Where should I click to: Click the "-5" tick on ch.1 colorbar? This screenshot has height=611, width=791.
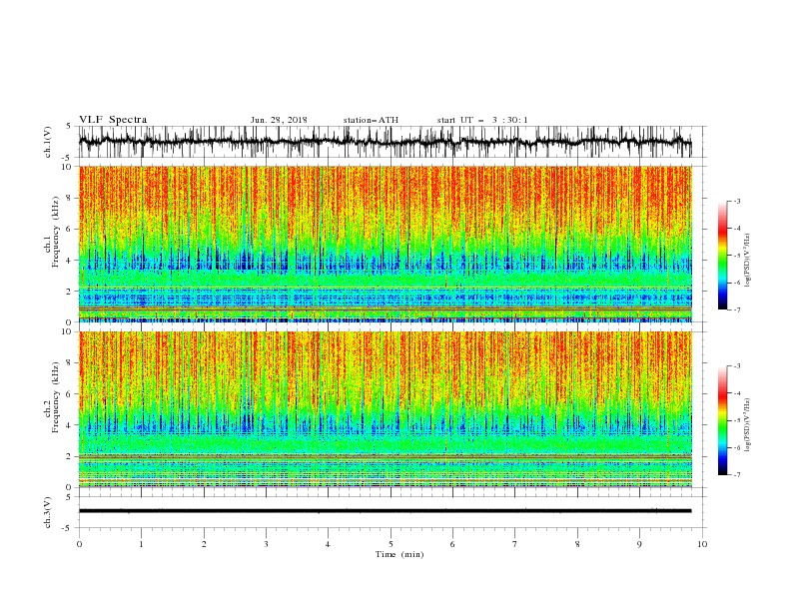click(737, 256)
